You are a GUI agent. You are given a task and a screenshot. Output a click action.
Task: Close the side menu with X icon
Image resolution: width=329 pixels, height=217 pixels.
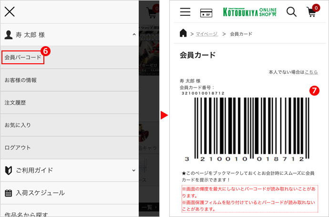[x=10, y=11]
